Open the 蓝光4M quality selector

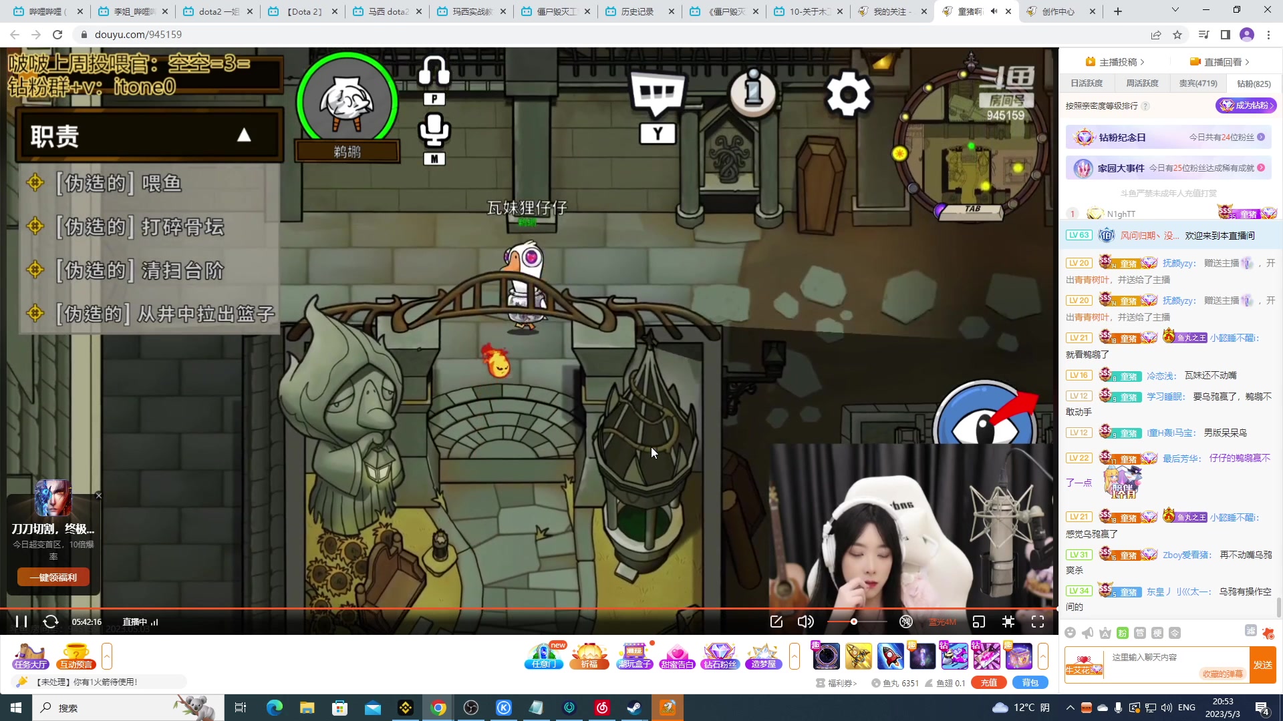[942, 622]
